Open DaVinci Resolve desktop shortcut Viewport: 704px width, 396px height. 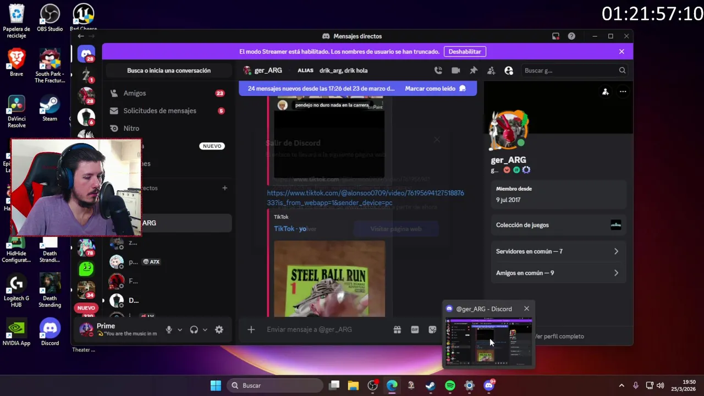(x=16, y=112)
